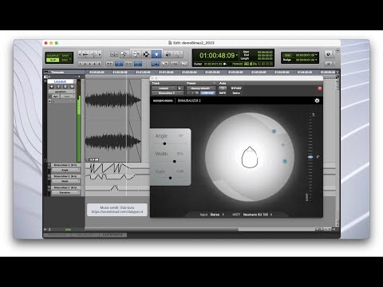Record-enable the Laladub track

point(52,87)
